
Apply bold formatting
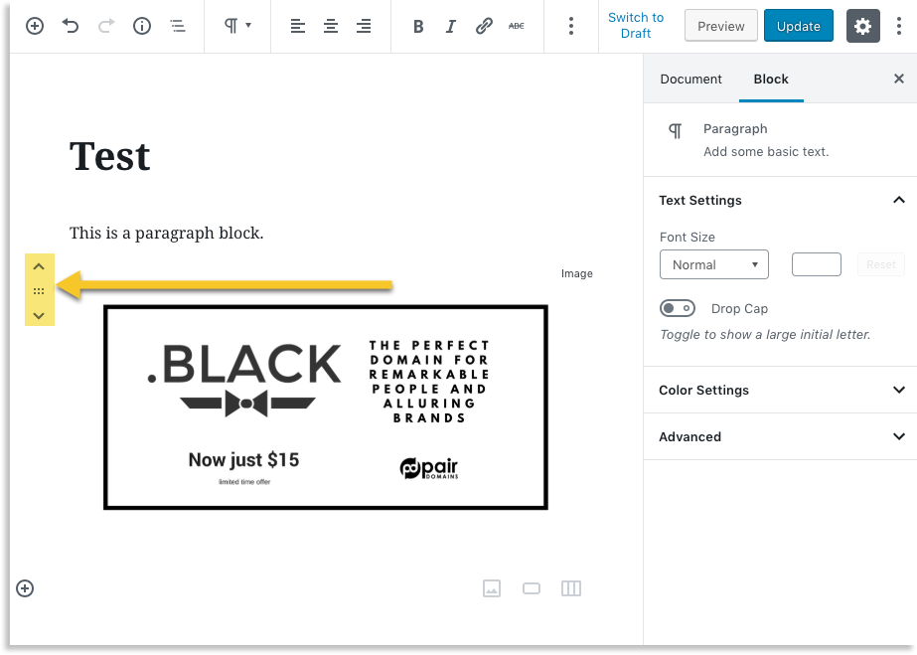coord(418,27)
